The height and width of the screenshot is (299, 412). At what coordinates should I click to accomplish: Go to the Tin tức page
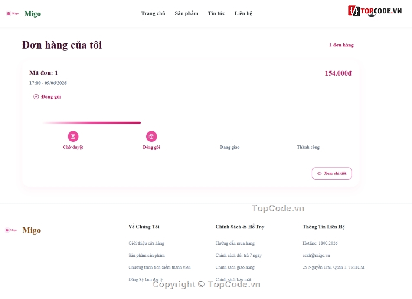point(216,13)
